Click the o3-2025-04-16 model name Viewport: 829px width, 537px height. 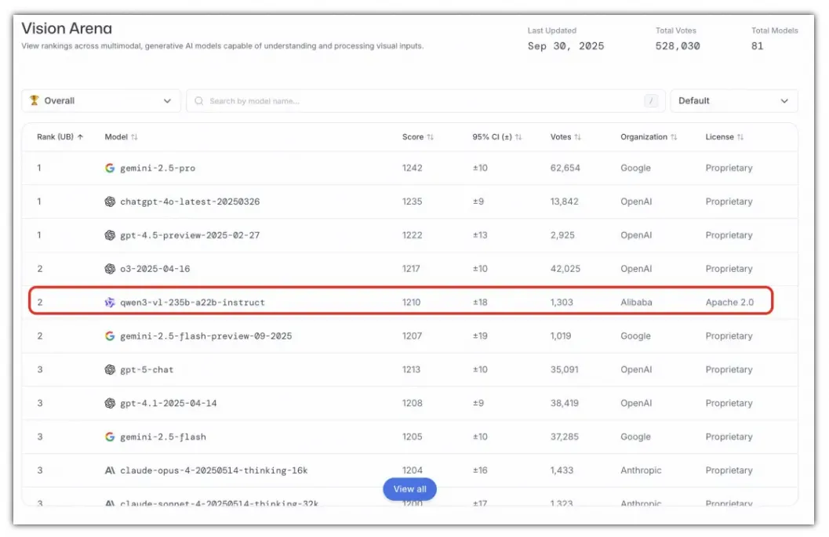(155, 268)
